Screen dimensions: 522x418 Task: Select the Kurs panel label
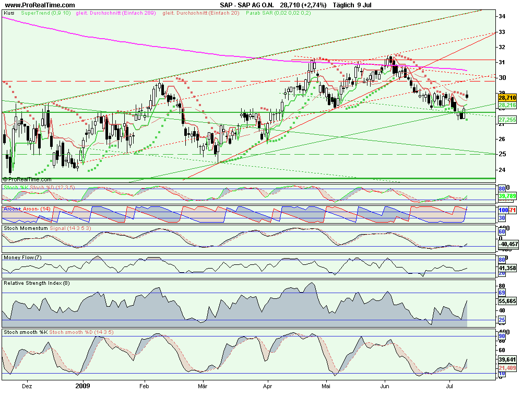click(x=9, y=13)
